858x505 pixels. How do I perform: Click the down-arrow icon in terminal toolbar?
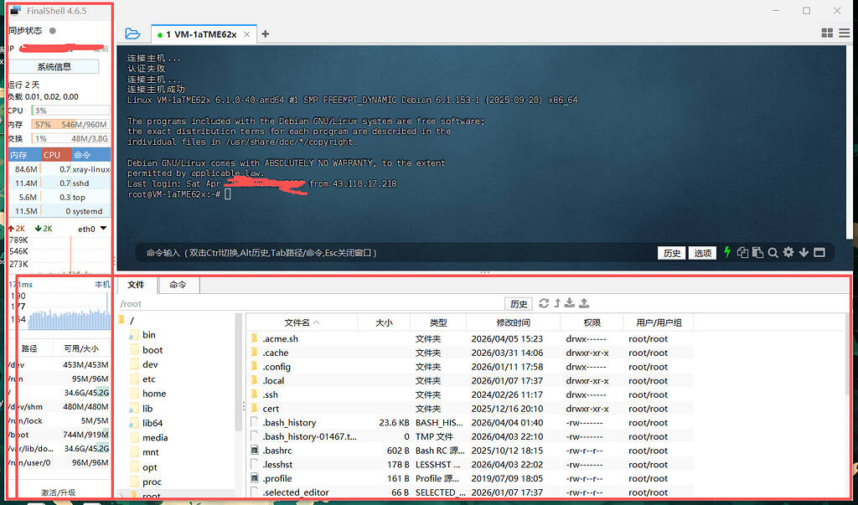[804, 252]
